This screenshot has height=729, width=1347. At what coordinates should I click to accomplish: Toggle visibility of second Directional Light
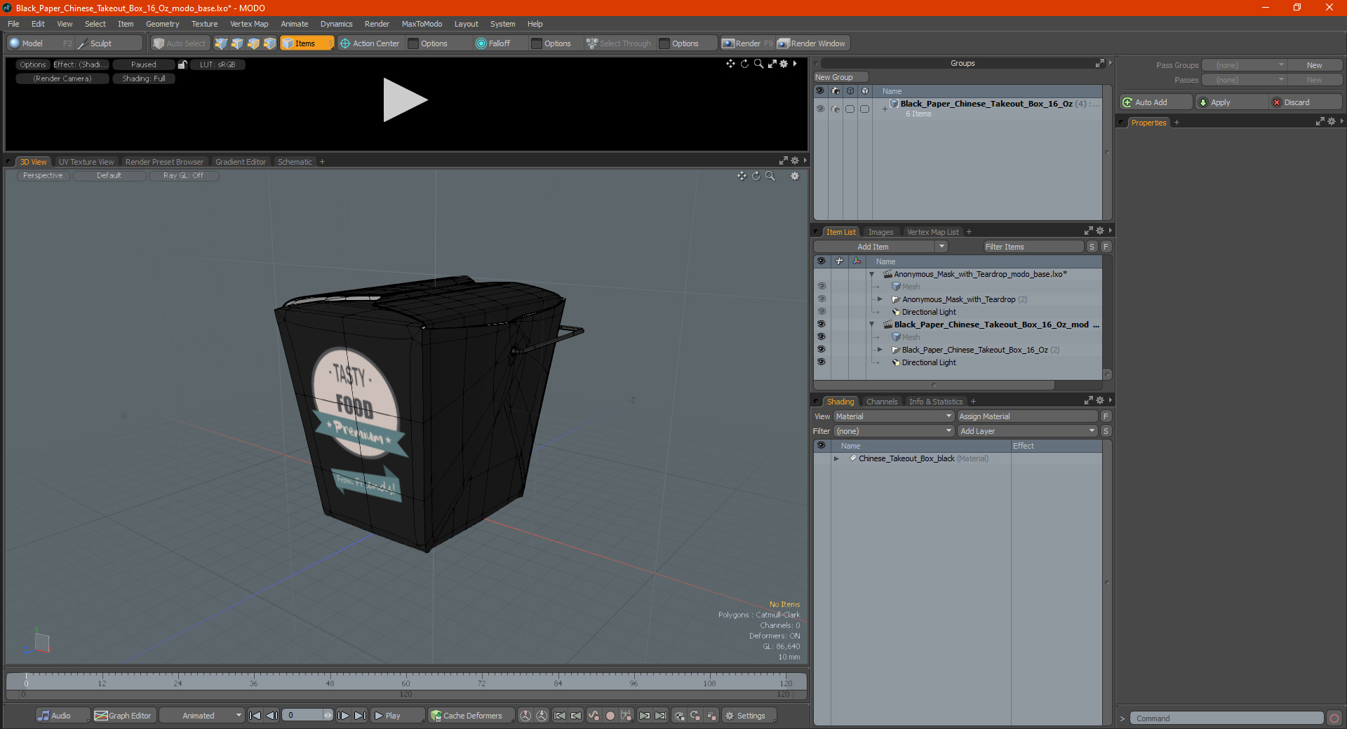coord(821,362)
